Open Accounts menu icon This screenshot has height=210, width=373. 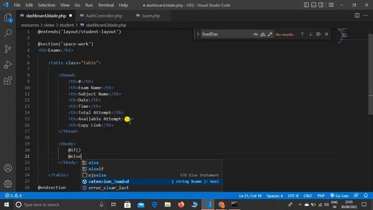(x=8, y=168)
